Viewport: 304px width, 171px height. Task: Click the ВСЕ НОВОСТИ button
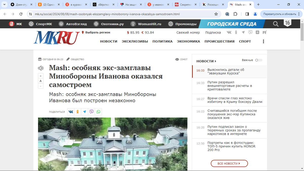pos(229,164)
